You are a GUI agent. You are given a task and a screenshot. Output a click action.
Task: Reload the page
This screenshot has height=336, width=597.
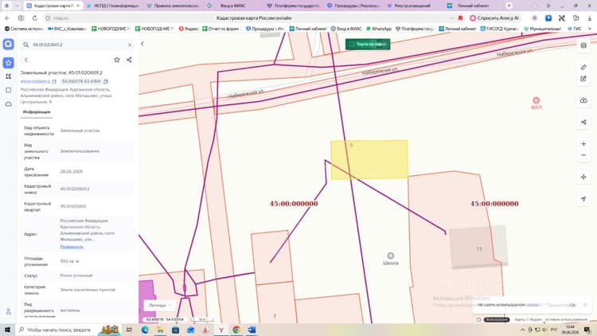pyautogui.click(x=35, y=18)
